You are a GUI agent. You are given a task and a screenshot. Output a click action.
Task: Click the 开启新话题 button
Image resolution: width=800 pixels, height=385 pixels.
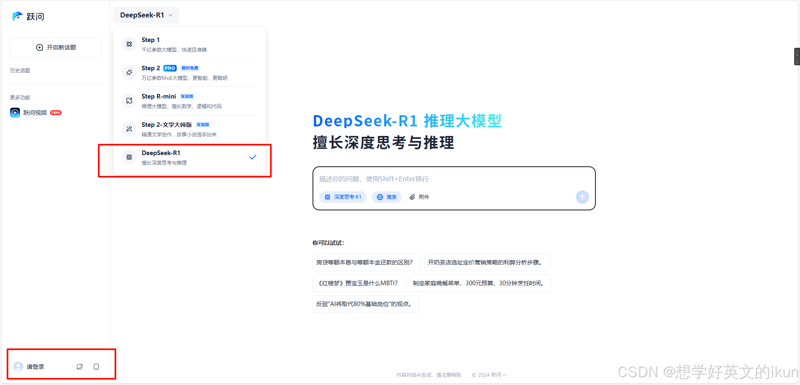click(x=55, y=47)
